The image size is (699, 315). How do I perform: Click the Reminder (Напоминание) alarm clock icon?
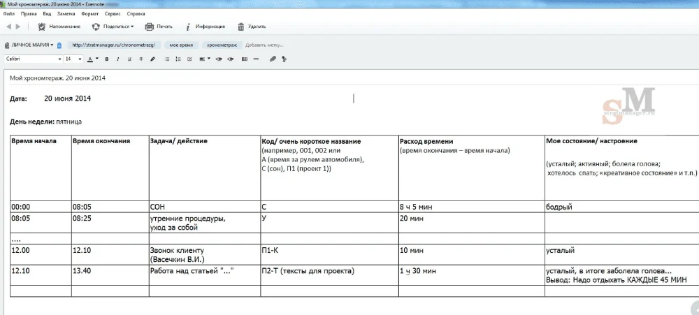click(x=42, y=27)
